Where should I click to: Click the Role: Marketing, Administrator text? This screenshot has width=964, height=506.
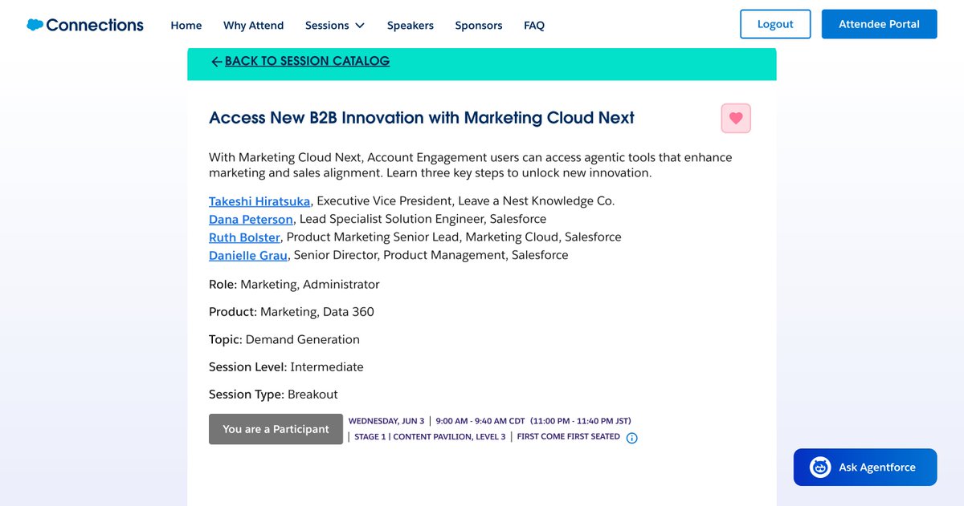click(294, 284)
